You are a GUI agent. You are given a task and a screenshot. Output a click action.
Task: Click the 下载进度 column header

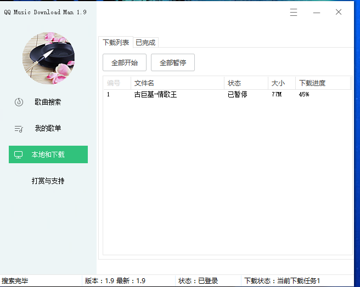coord(323,83)
